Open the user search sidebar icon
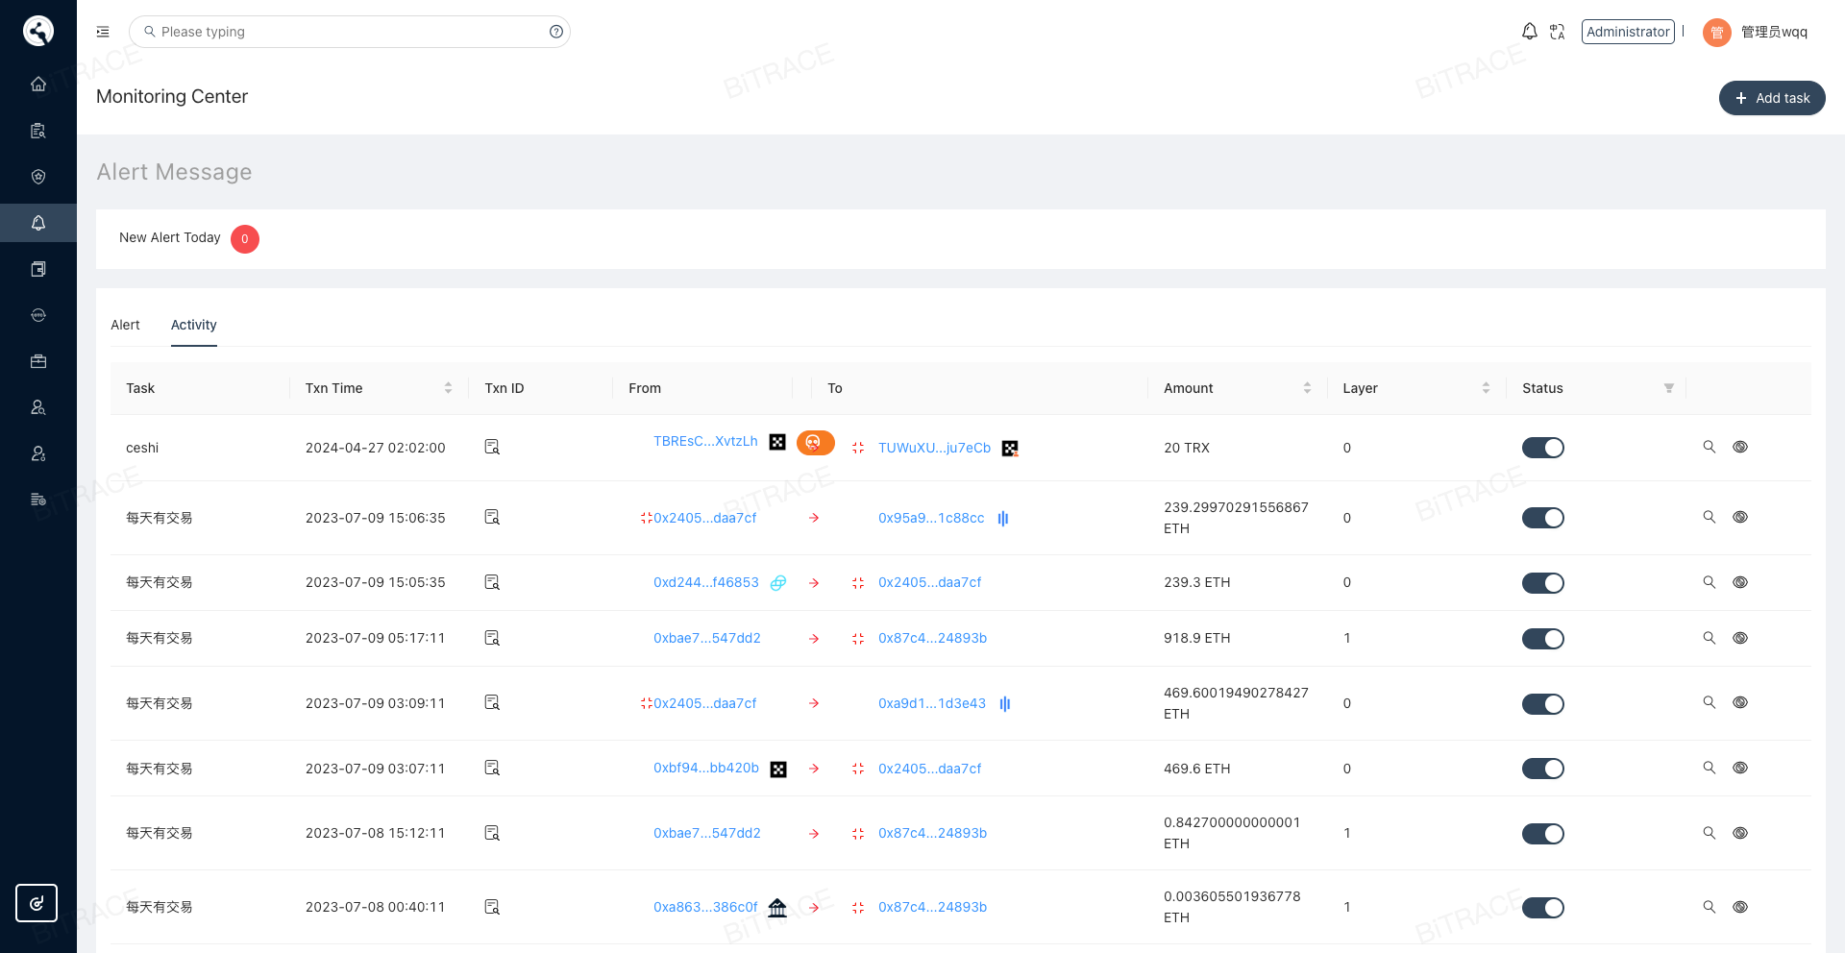Viewport: 1845px width, 953px height. pos(38,407)
